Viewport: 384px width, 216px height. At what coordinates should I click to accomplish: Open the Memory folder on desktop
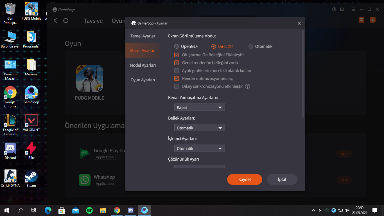[31, 67]
